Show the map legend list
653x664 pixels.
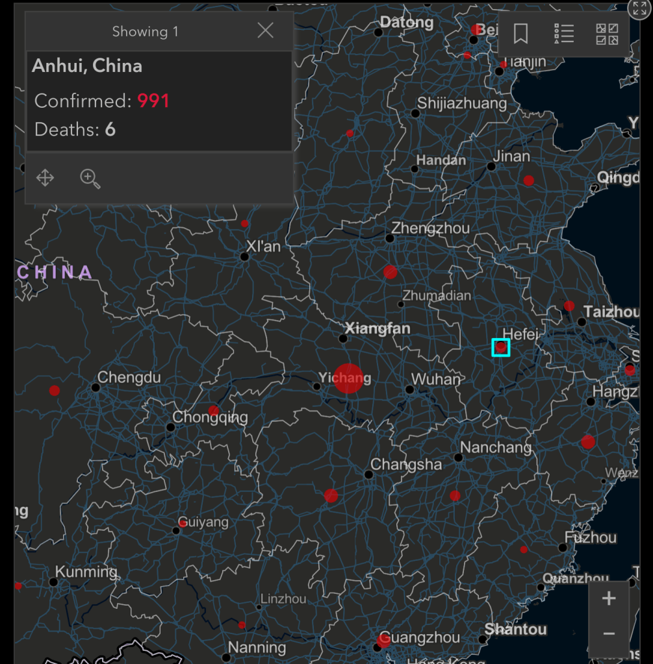(x=564, y=34)
